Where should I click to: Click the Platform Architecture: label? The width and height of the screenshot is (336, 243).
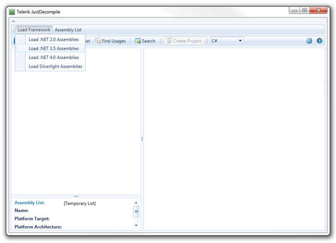(38, 227)
